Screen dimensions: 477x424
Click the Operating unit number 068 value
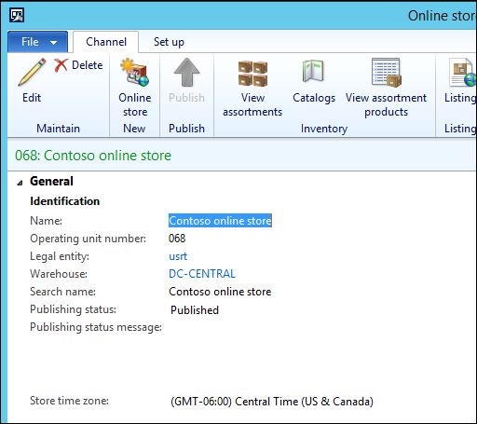coord(177,239)
